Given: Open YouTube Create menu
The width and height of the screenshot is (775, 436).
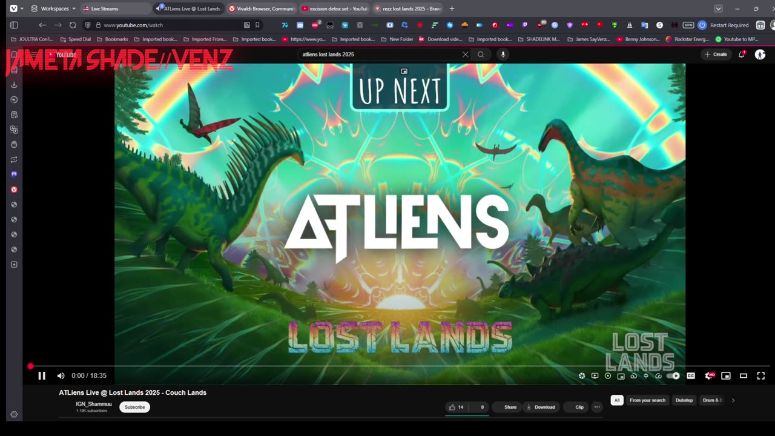Looking at the screenshot, I should coord(716,54).
